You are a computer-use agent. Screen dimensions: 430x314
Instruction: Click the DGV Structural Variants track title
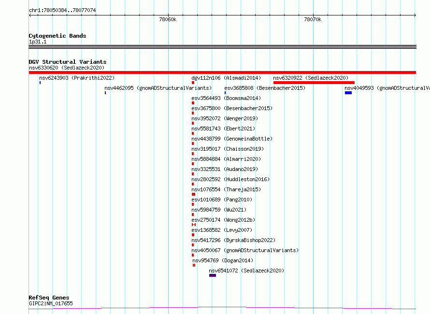[x=68, y=62]
